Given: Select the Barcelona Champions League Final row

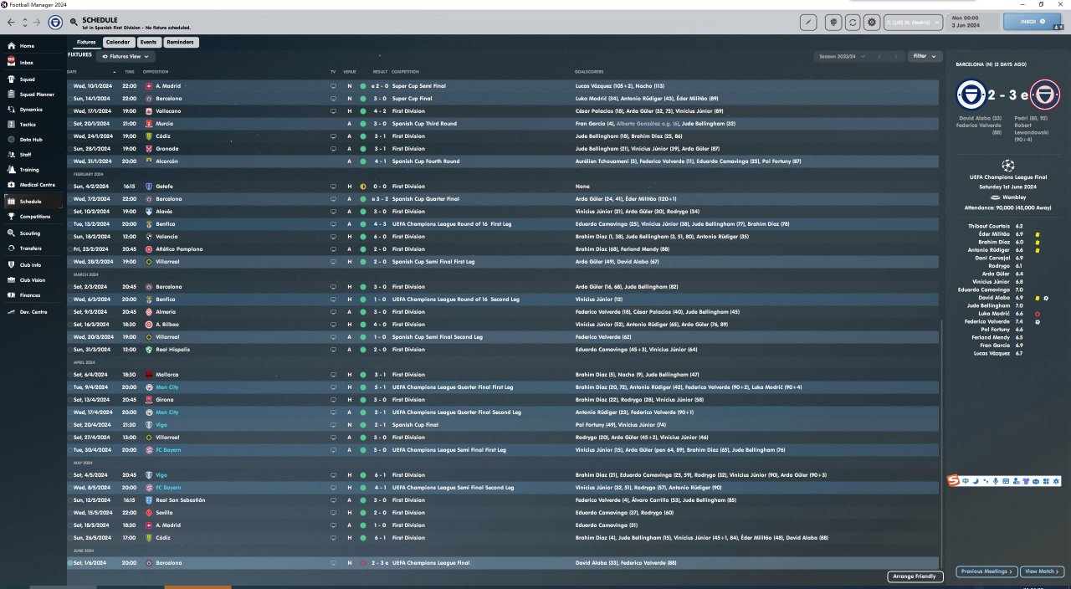Looking at the screenshot, I should point(503,563).
